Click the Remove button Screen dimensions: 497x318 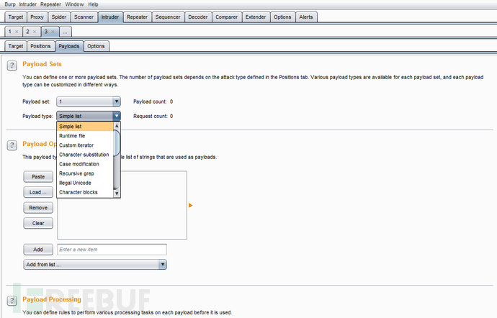[38, 208]
